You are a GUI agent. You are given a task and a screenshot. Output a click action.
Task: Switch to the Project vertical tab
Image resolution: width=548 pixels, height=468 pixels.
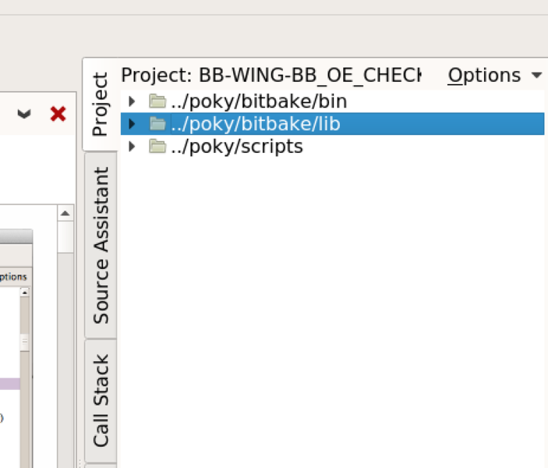pos(100,105)
